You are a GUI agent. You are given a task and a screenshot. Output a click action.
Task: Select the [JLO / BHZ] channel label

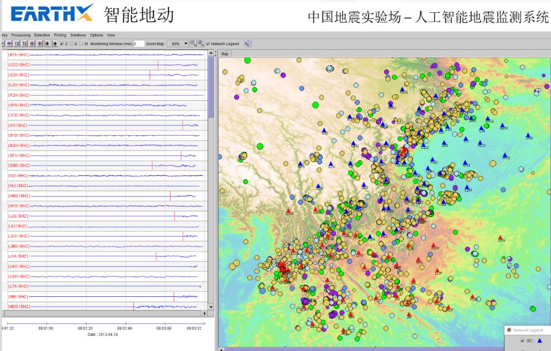coord(18,236)
